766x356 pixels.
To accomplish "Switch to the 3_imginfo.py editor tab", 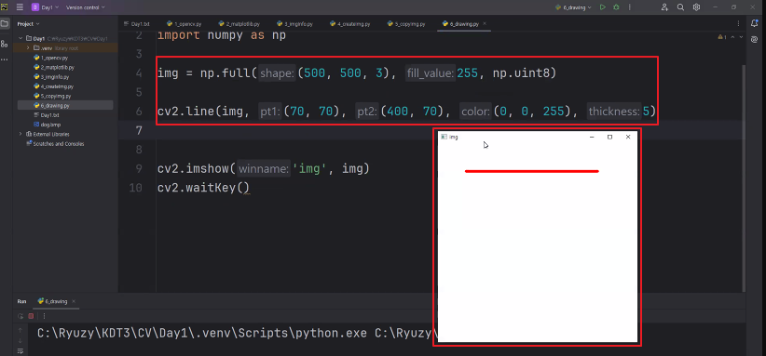I will pos(294,24).
